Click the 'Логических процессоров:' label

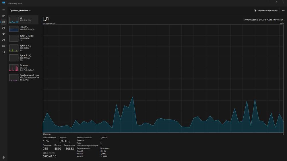[x=88, y=146]
